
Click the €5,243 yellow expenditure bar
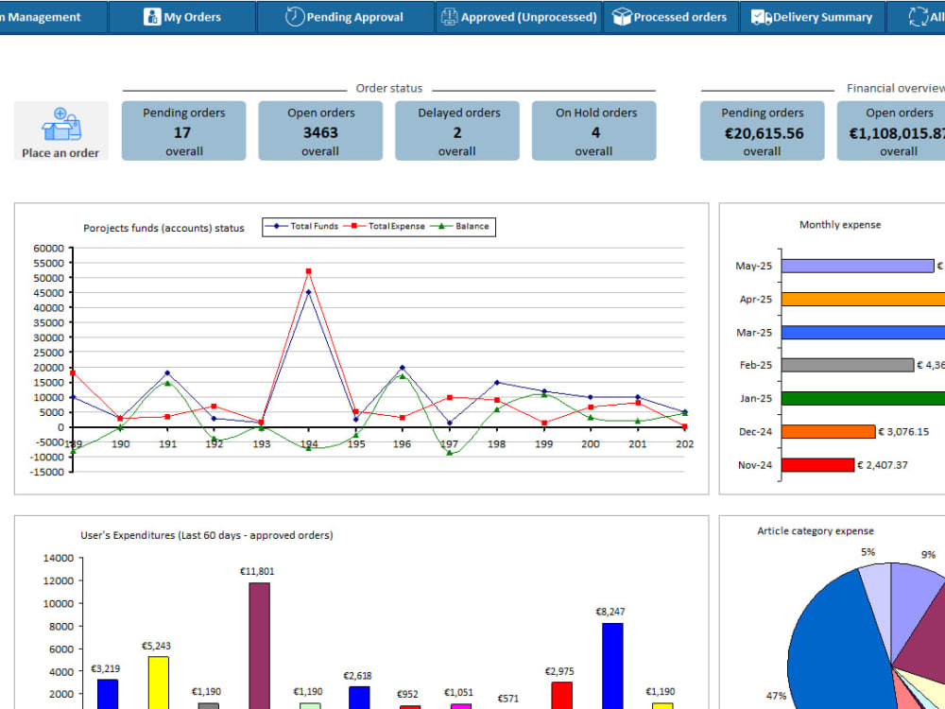[159, 683]
